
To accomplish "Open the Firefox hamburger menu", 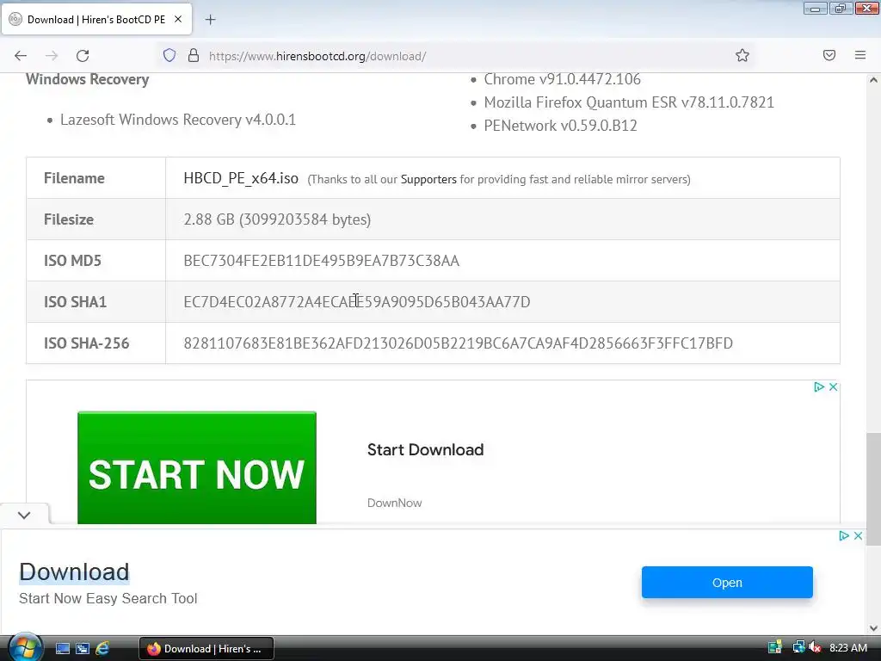I will point(860,55).
